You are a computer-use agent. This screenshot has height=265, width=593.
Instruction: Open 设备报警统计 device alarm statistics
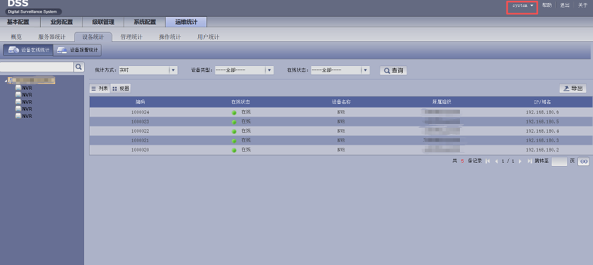[x=77, y=50]
